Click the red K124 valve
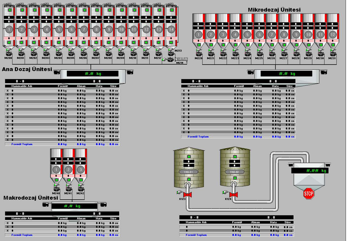Screen dimensions: 347x241 233,195
